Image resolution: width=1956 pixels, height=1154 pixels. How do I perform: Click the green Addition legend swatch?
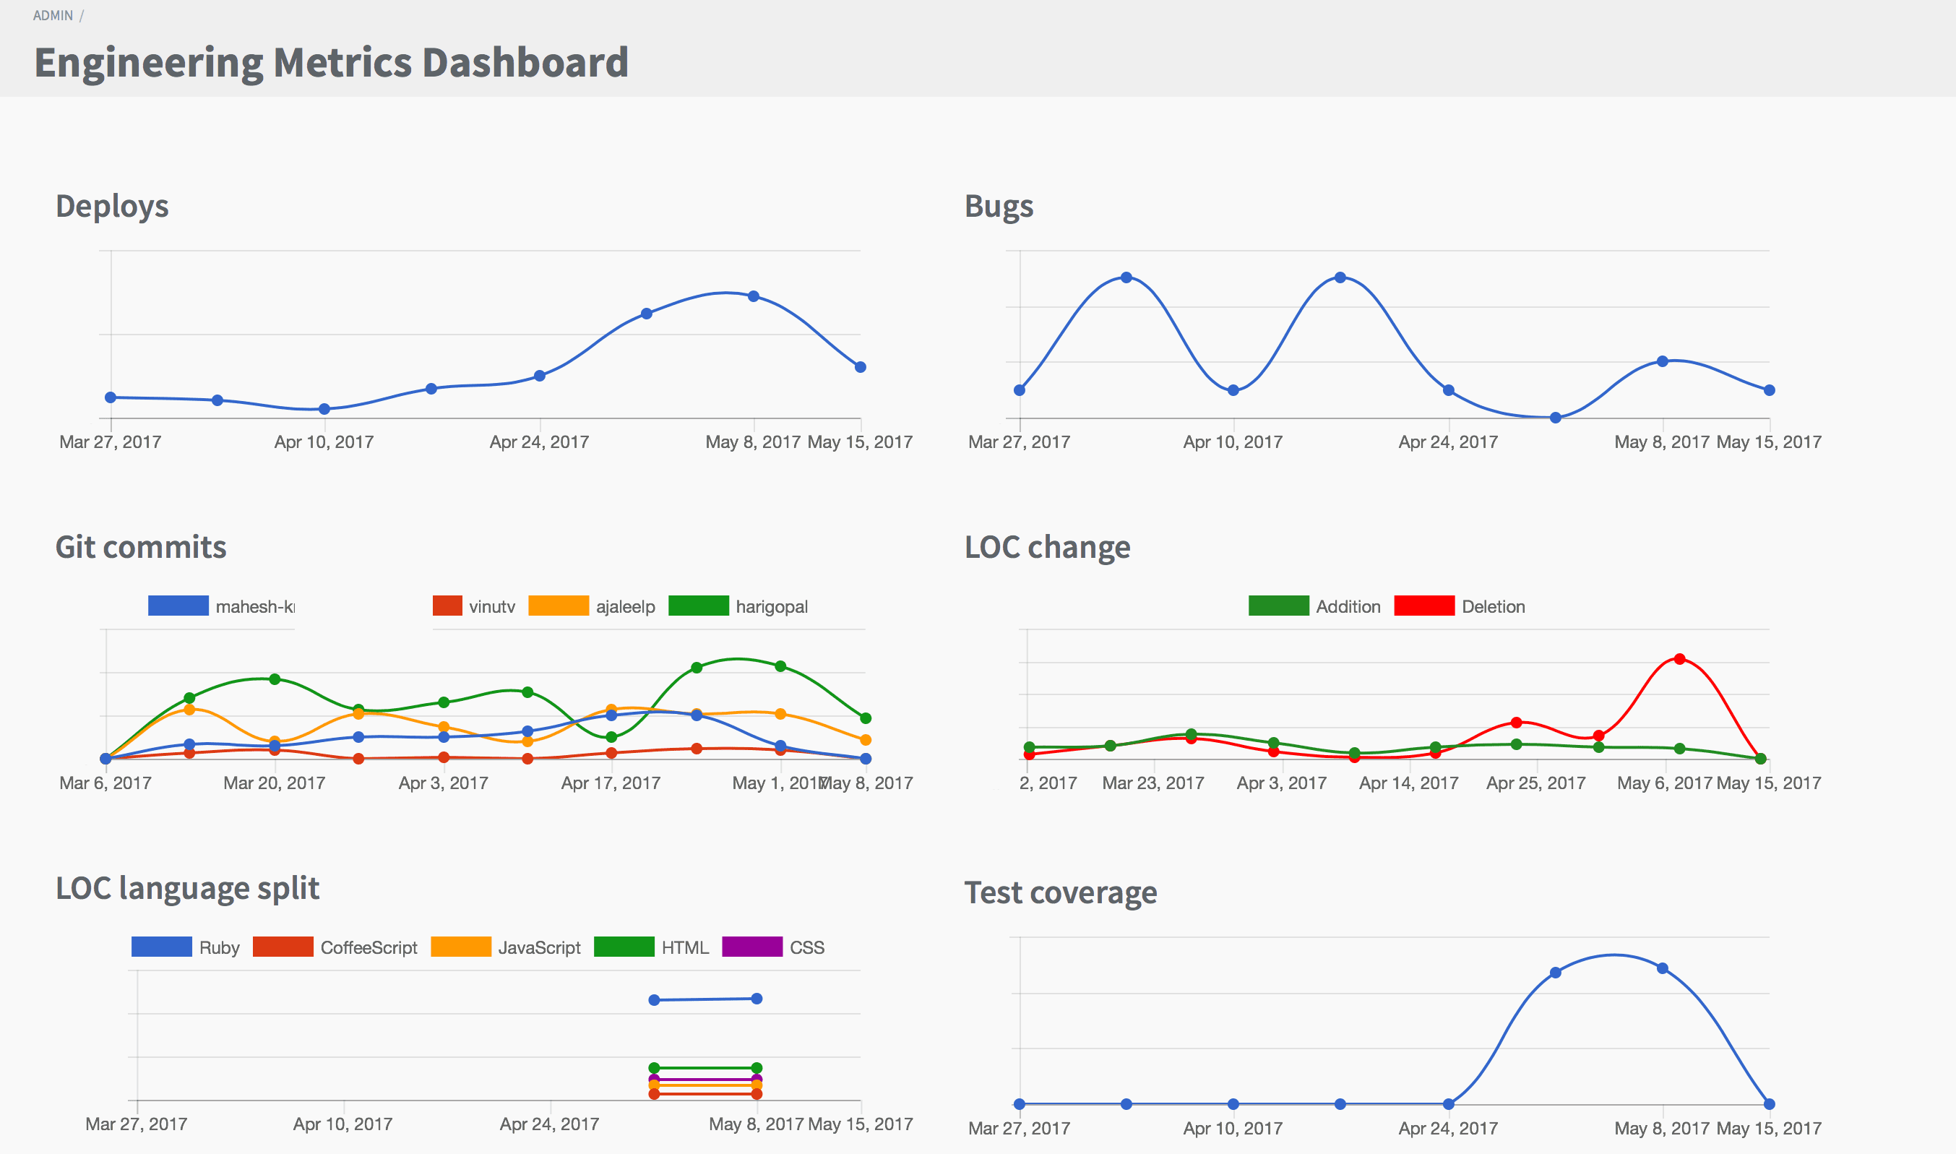1278,606
